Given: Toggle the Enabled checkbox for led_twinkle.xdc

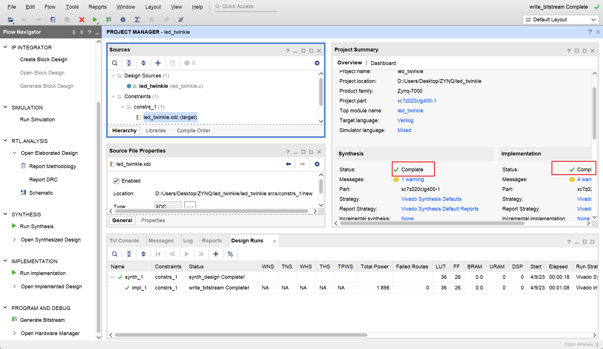Looking at the screenshot, I should tap(116, 181).
